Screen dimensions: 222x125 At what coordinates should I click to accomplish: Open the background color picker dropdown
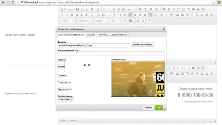[131, 21]
